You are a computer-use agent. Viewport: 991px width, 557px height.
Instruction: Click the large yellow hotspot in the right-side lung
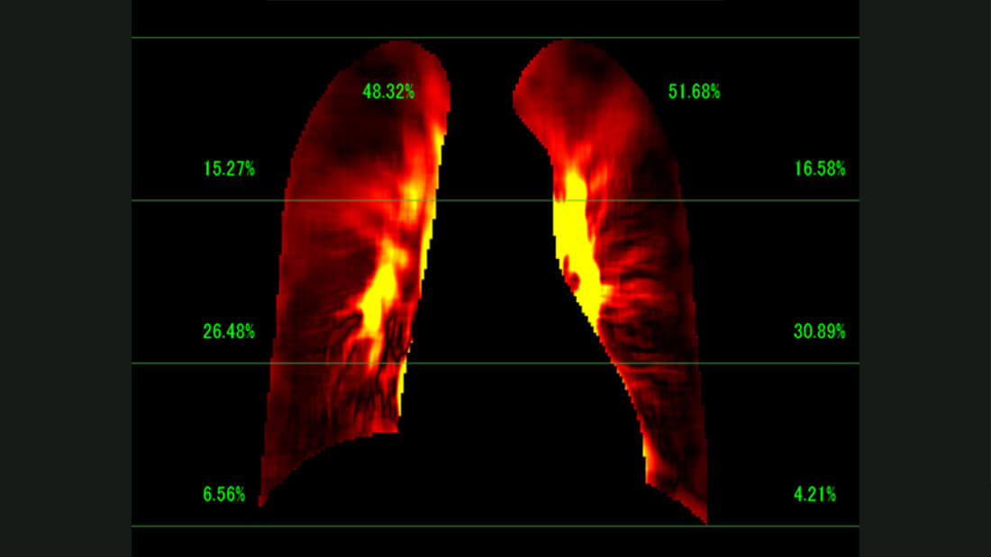coord(573,236)
